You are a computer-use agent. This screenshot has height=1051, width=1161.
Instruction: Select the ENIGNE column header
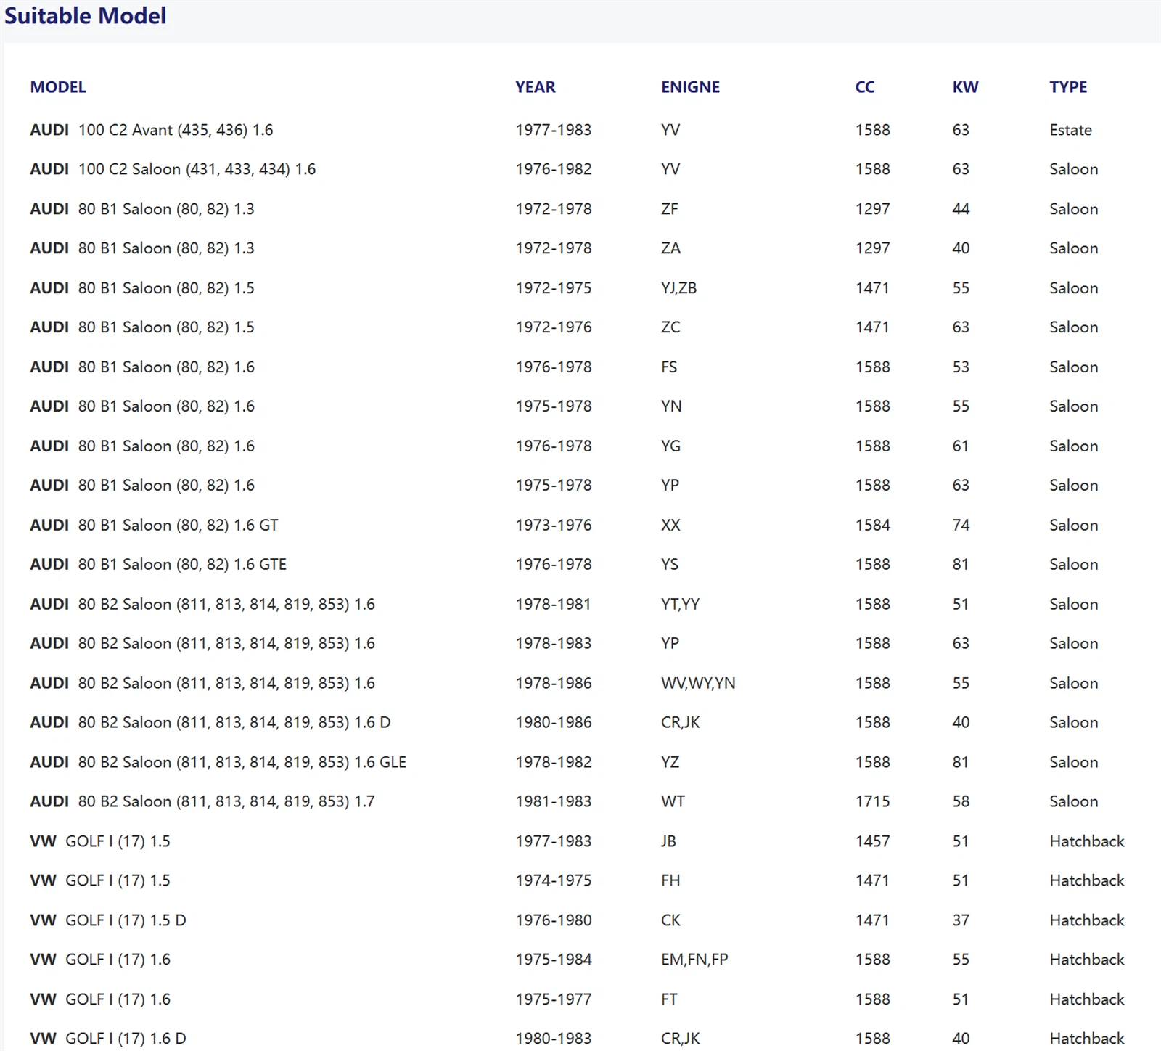pos(690,87)
